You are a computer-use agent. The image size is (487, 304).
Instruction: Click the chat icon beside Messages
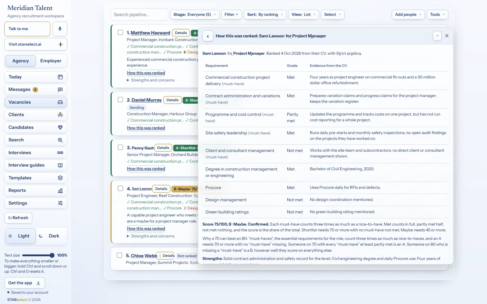click(x=60, y=90)
